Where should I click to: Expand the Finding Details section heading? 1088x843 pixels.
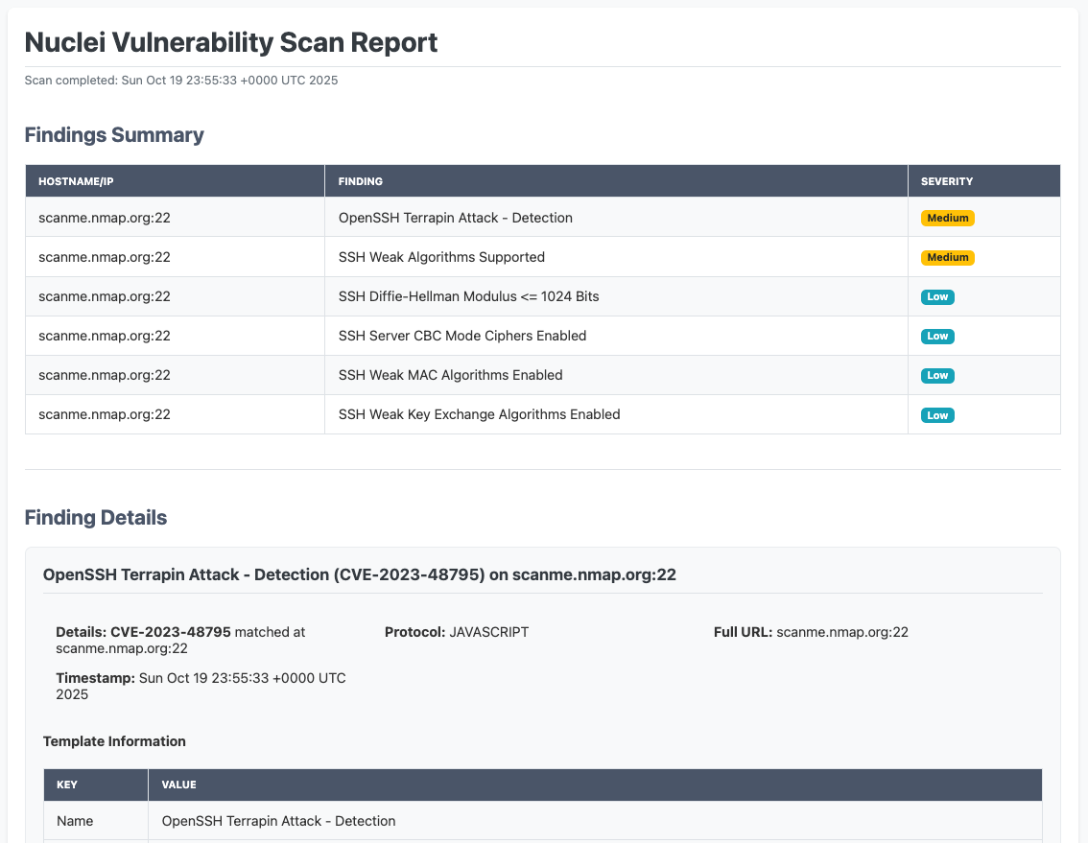tap(96, 517)
